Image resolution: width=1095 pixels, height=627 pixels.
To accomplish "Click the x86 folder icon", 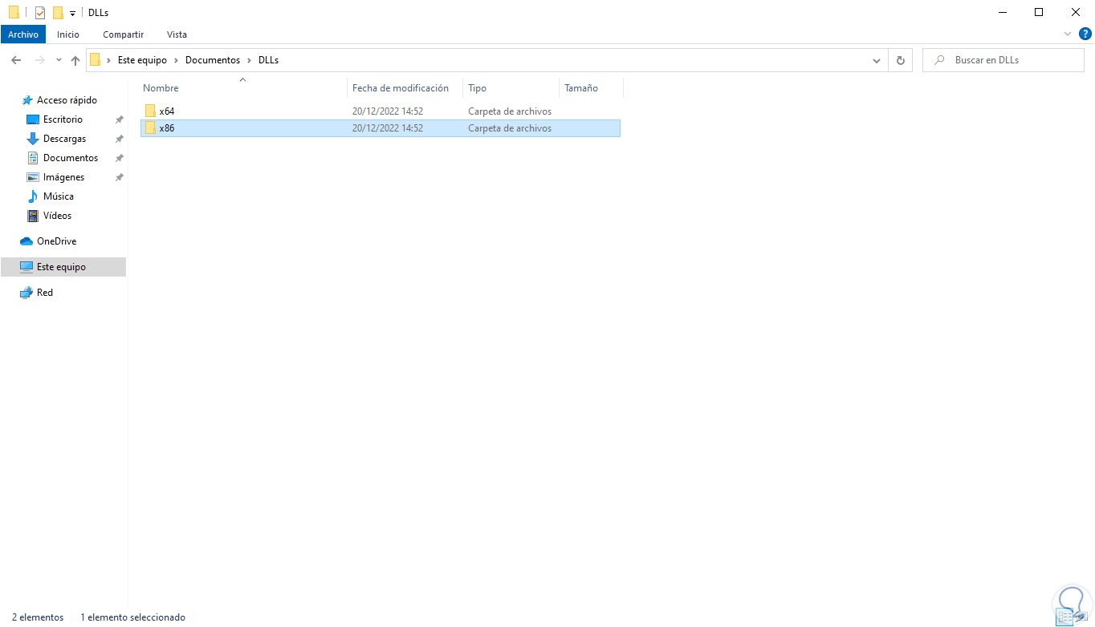I will (150, 128).
